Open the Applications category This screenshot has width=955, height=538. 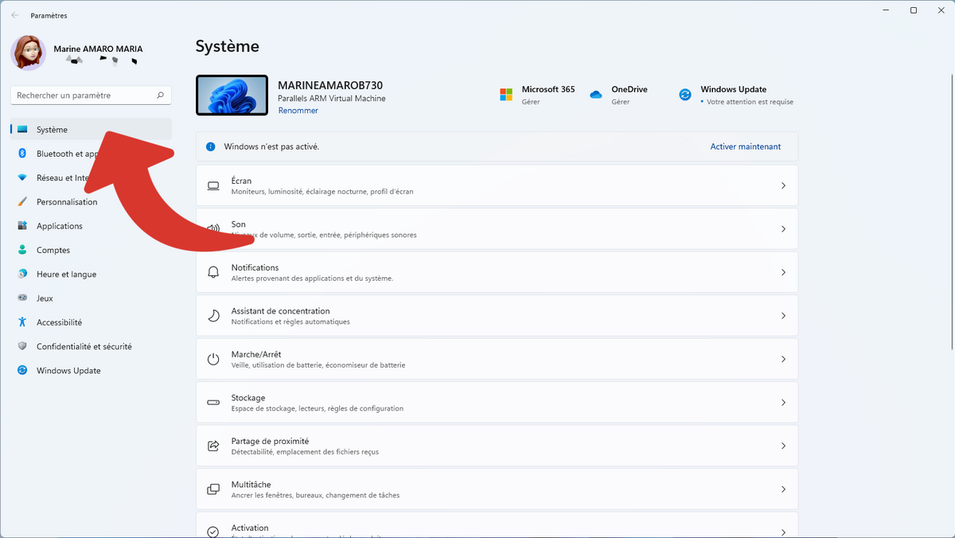91,226
